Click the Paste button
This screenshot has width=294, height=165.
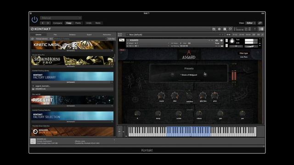[x=78, y=23]
